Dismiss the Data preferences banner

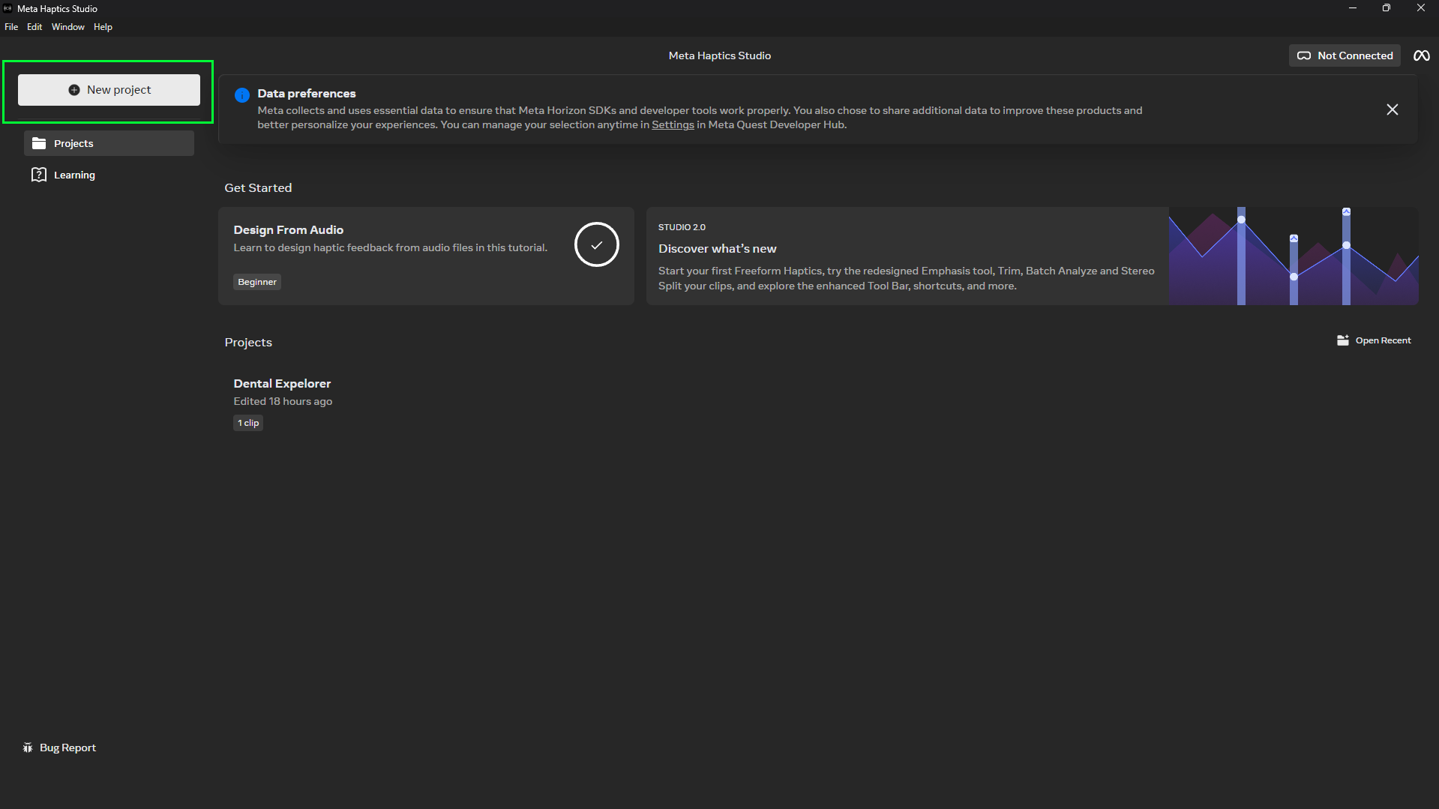(x=1392, y=109)
